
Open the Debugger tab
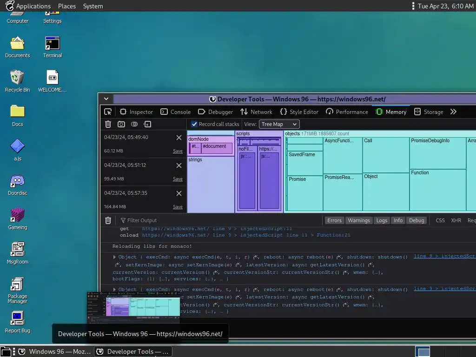pyautogui.click(x=215, y=112)
